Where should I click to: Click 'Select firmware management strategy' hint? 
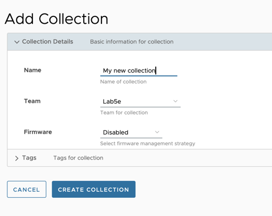[x=148, y=144]
